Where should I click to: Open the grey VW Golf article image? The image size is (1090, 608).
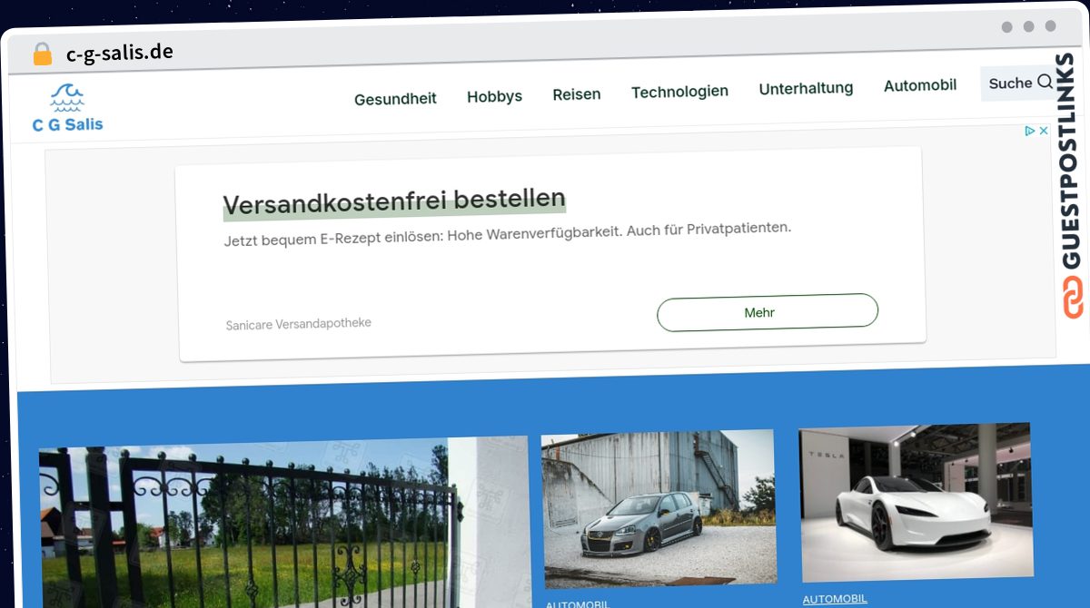pos(659,509)
